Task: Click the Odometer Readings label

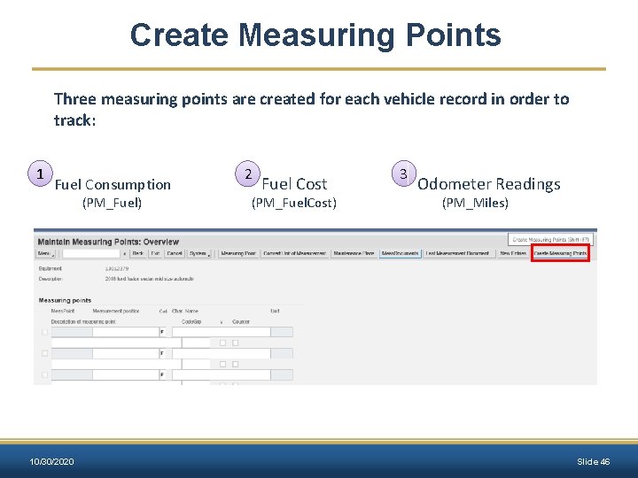Action: [489, 184]
